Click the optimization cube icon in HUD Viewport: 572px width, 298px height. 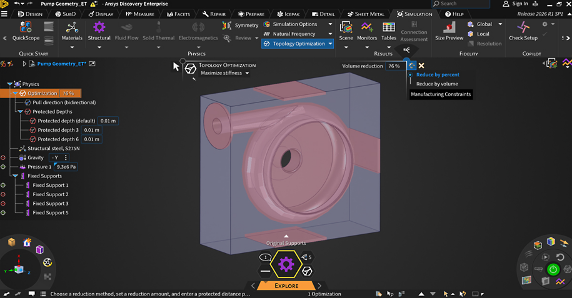tap(307, 271)
